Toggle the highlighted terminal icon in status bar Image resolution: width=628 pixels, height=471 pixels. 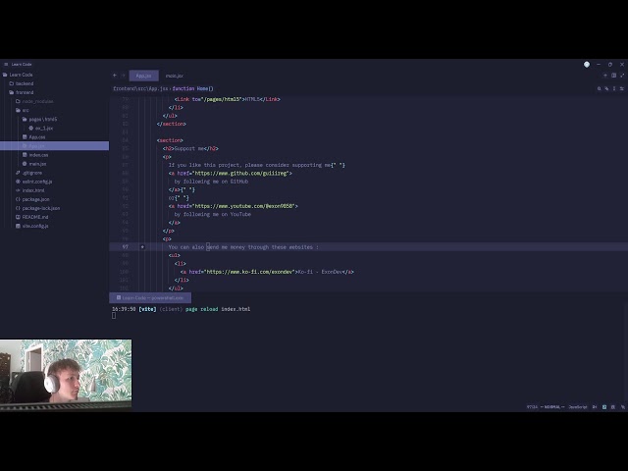604,407
